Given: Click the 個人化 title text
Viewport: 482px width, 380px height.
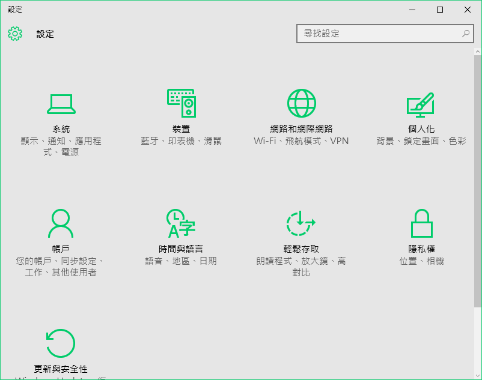Looking at the screenshot, I should coord(421,129).
